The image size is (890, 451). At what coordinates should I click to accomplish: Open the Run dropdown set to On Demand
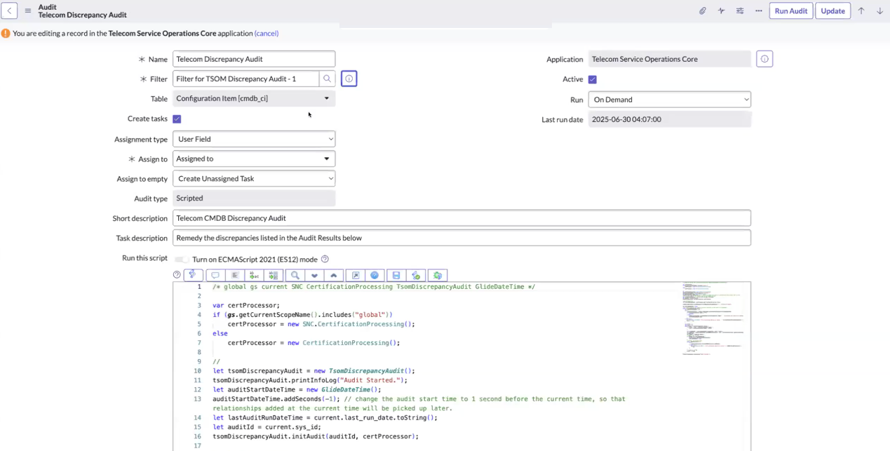pyautogui.click(x=670, y=100)
